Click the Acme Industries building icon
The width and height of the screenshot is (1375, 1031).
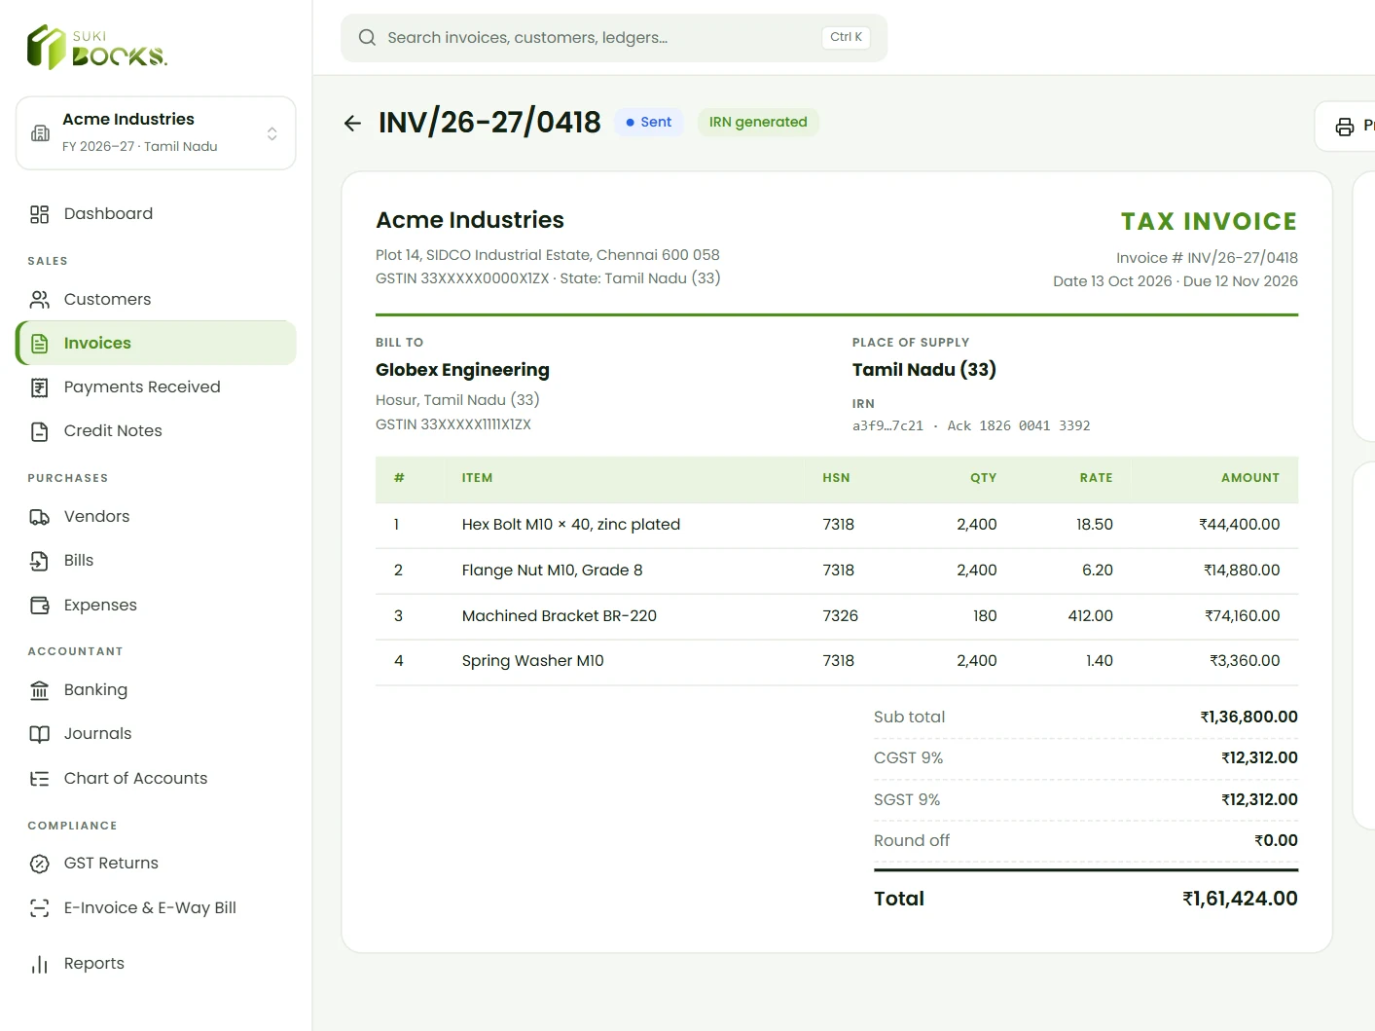40,133
